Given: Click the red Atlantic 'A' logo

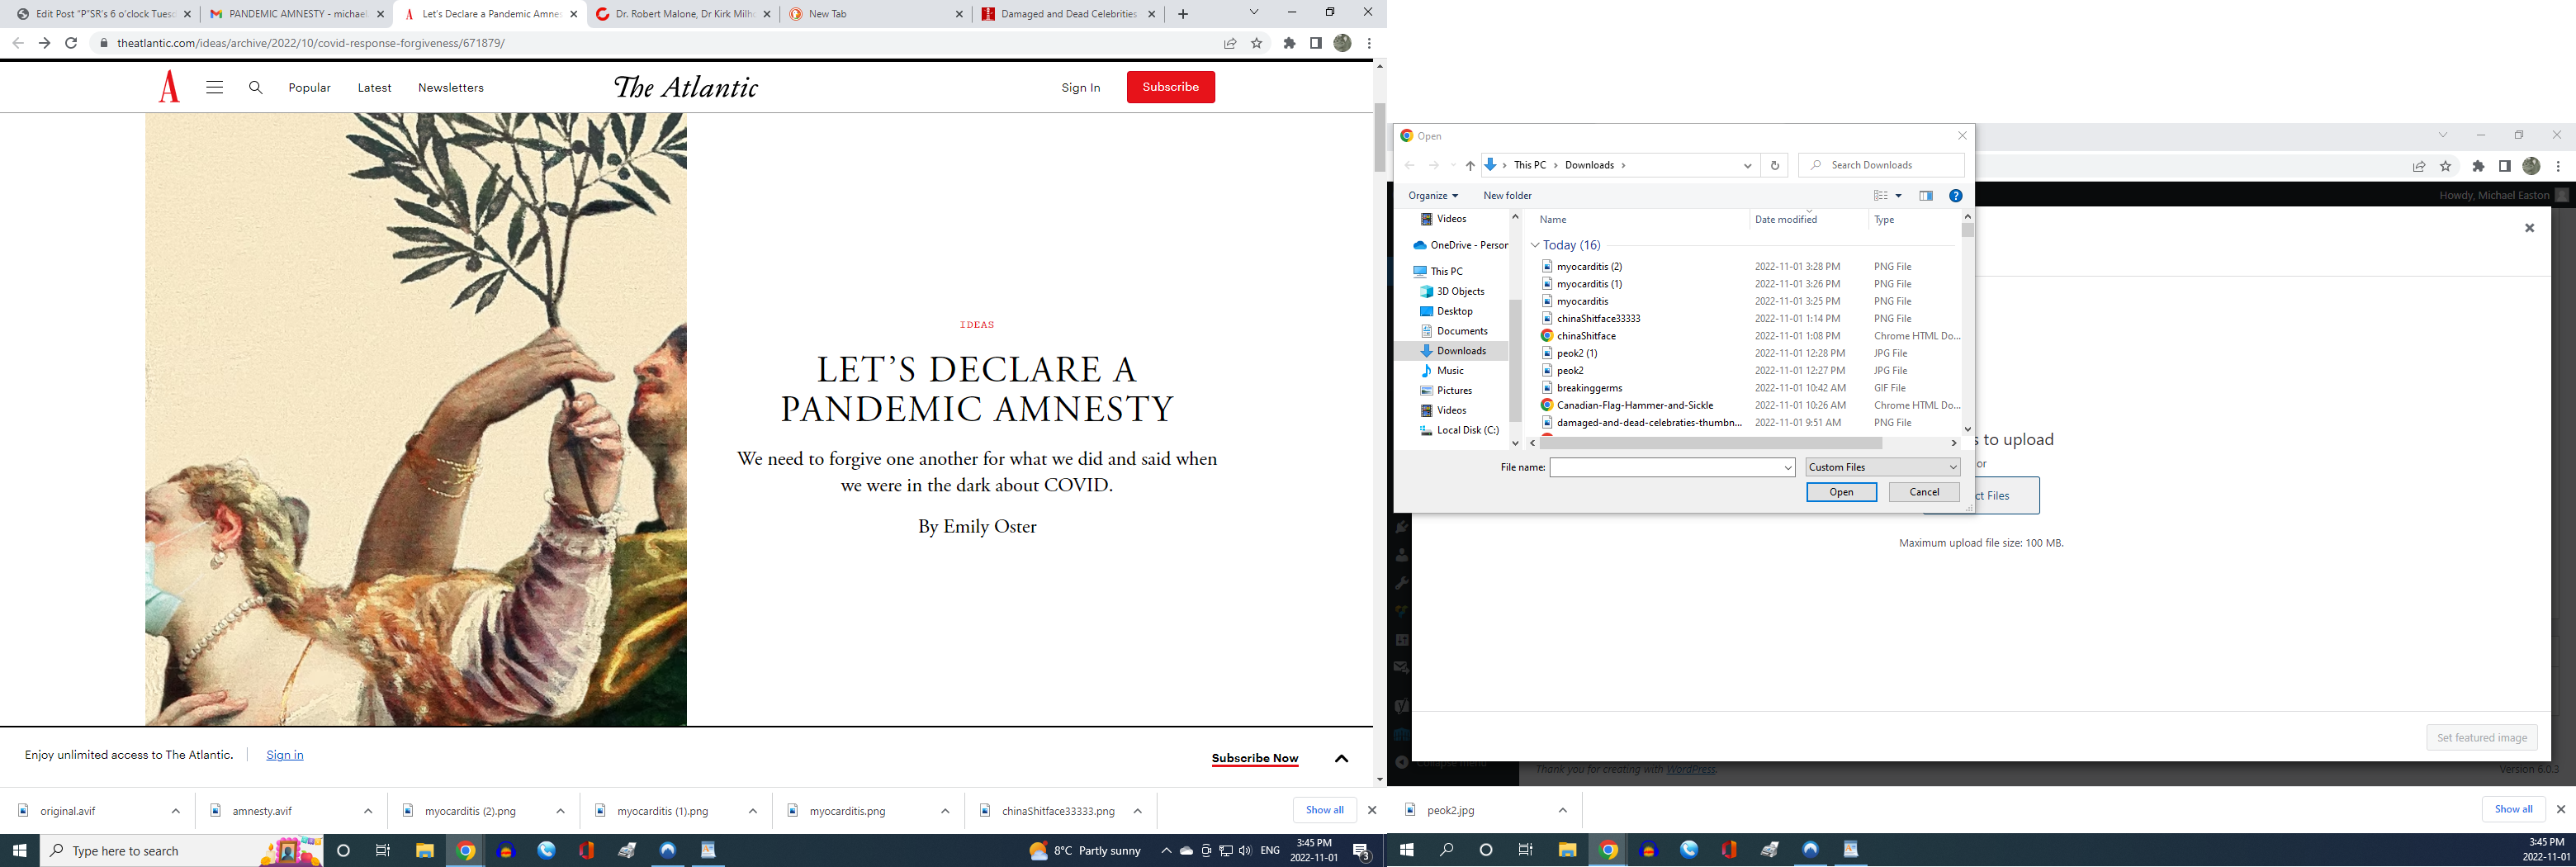Looking at the screenshot, I should pyautogui.click(x=169, y=87).
